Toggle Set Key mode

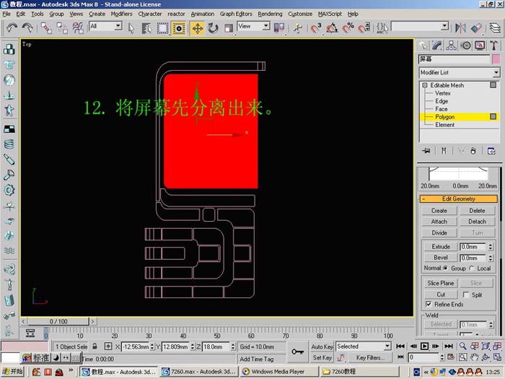tap(322, 358)
